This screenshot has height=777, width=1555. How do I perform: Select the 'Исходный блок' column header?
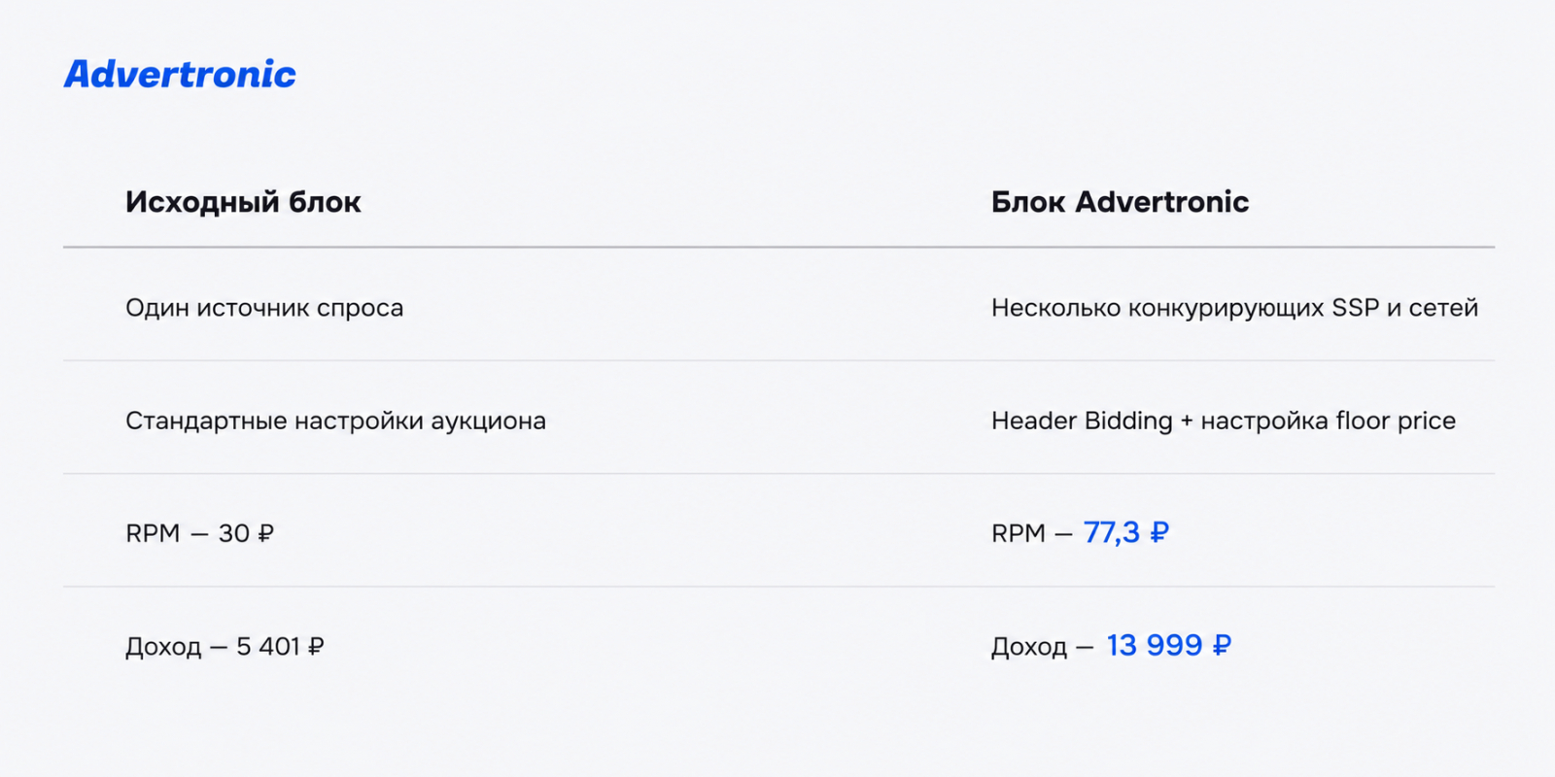(243, 202)
